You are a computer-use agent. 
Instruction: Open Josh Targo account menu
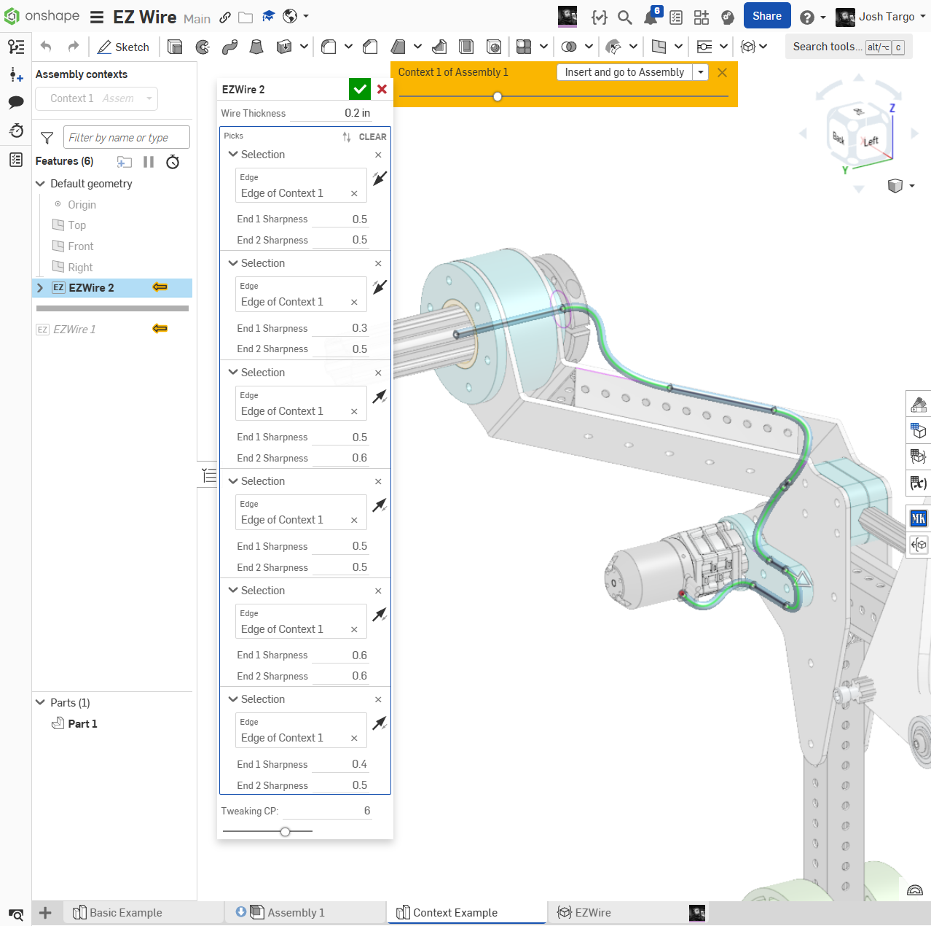point(881,17)
